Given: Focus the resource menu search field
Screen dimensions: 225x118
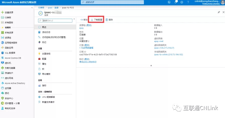Looking at the screenshot, I should tap(55, 20).
